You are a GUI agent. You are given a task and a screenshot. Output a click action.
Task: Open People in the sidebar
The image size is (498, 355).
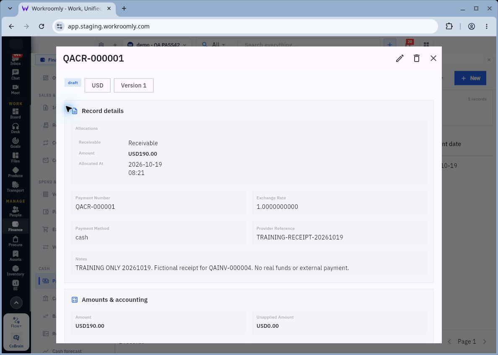pos(15,211)
